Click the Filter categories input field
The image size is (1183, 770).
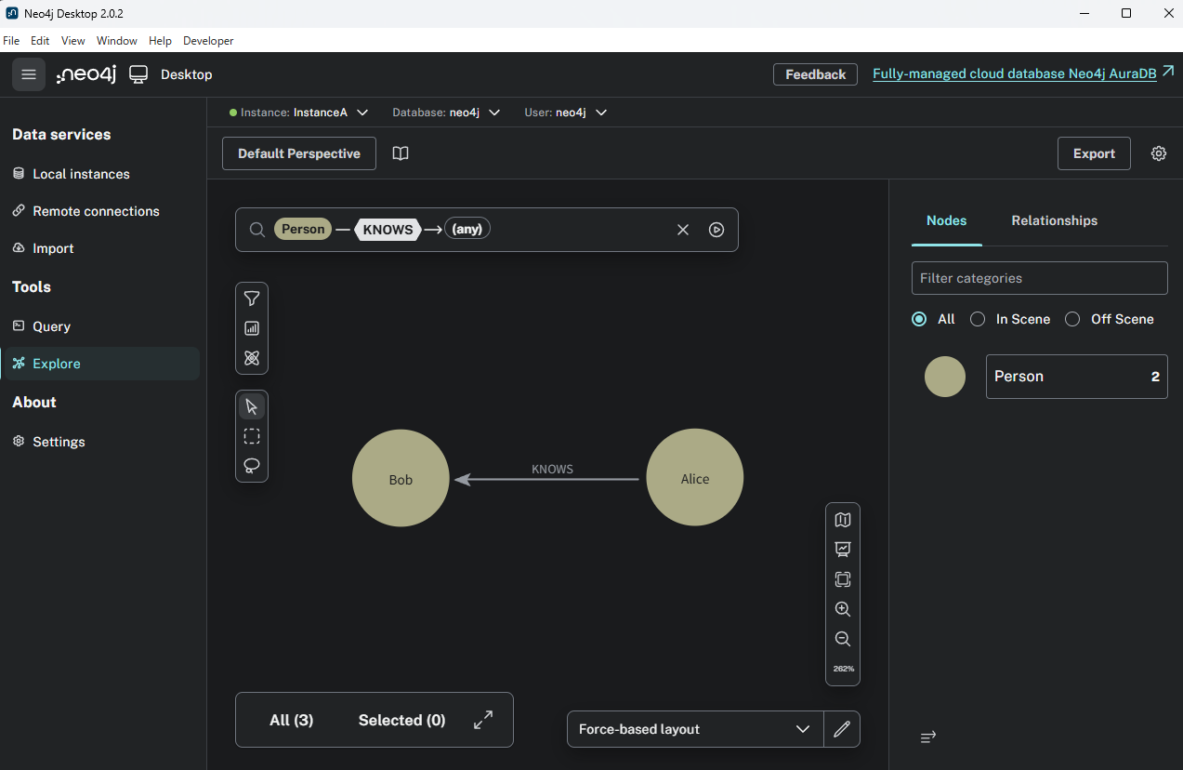[1039, 278]
